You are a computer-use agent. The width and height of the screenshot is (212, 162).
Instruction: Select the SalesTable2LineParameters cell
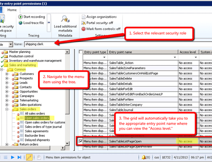click(x=143, y=68)
